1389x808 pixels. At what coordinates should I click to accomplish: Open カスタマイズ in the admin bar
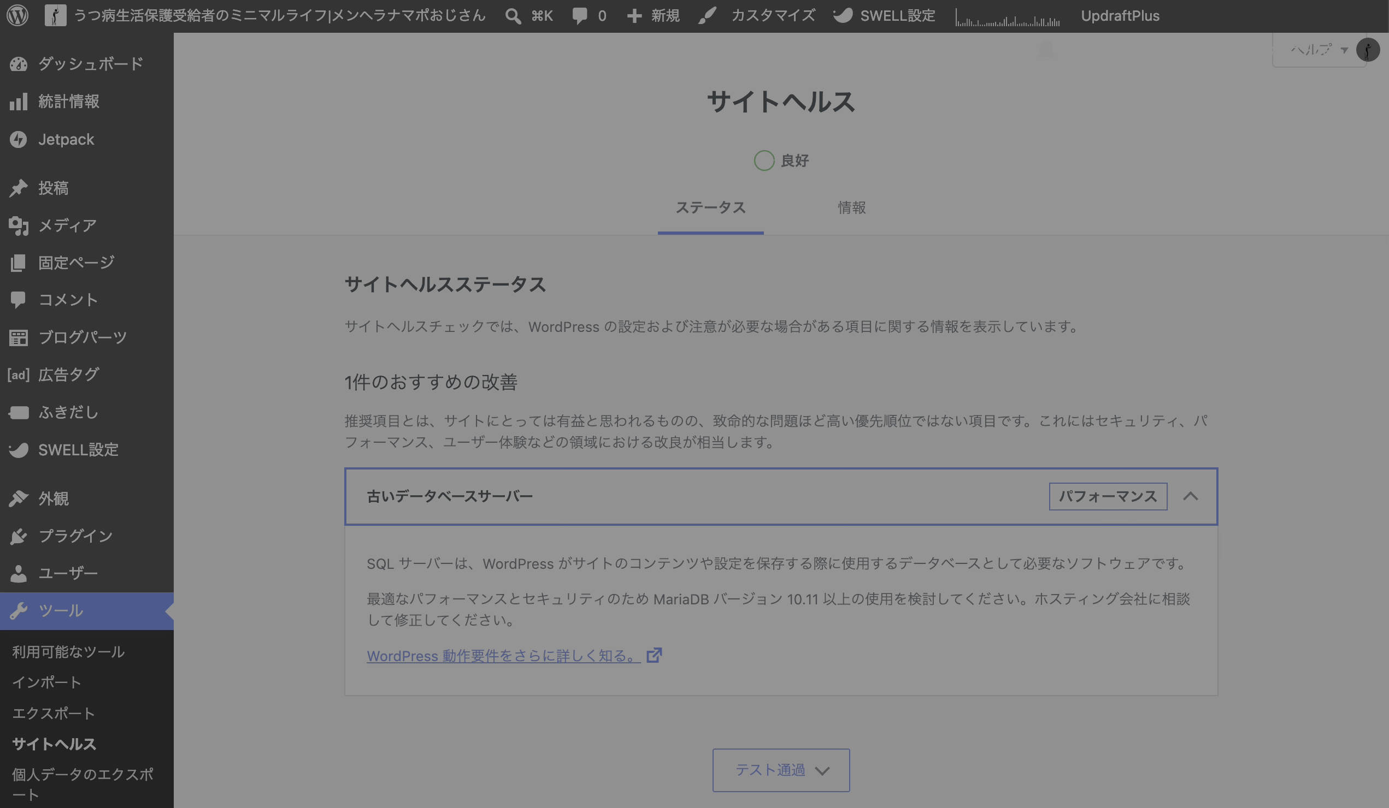click(x=756, y=16)
